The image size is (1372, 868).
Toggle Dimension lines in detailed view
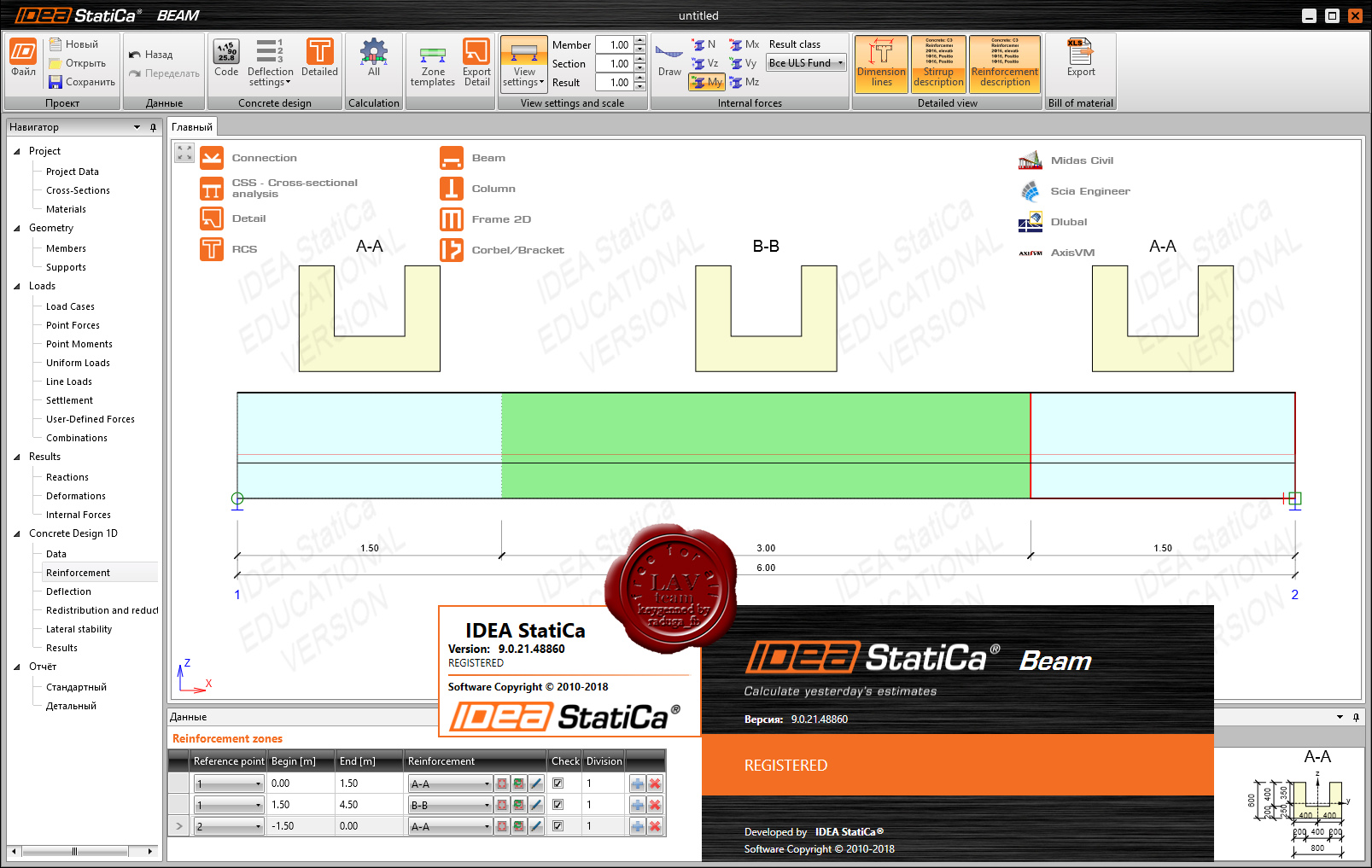coord(881,64)
